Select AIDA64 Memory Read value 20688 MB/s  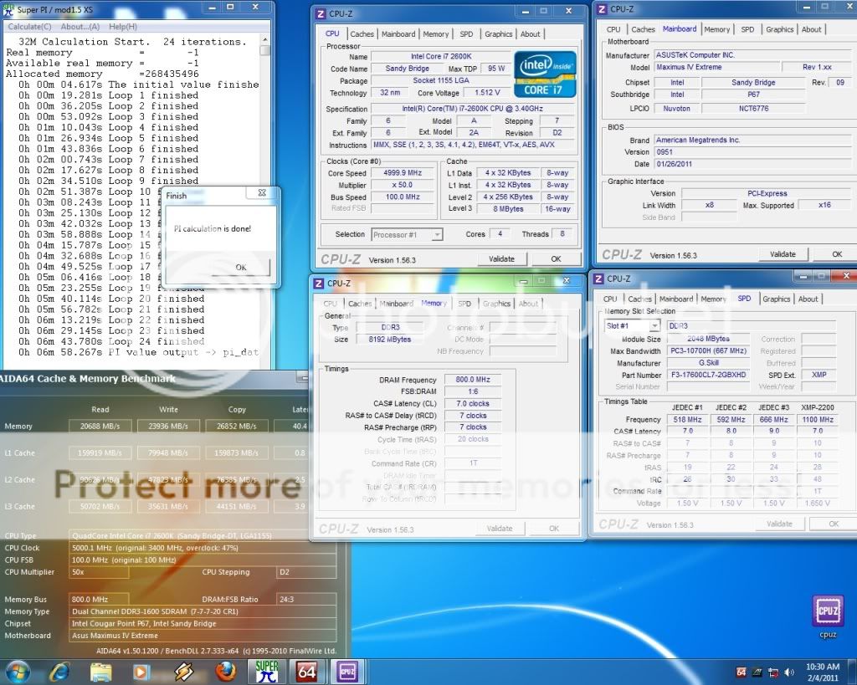click(x=100, y=426)
